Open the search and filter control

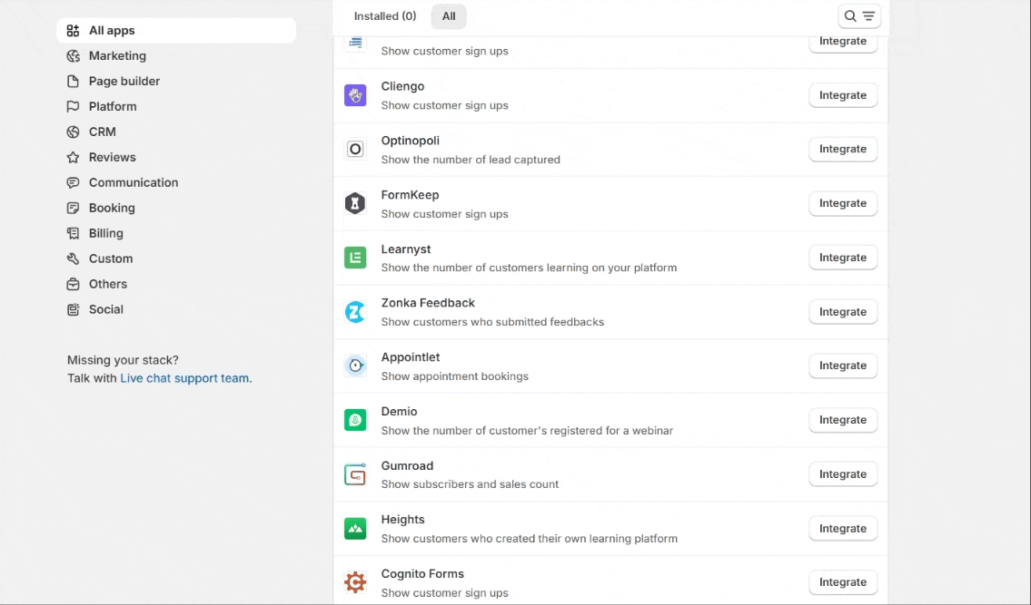858,16
